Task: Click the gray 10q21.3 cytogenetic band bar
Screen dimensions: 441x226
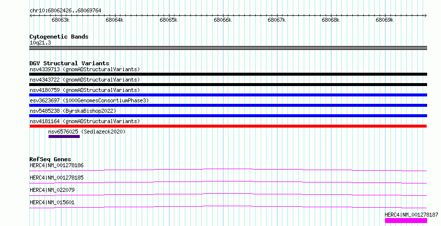Action: point(228,48)
